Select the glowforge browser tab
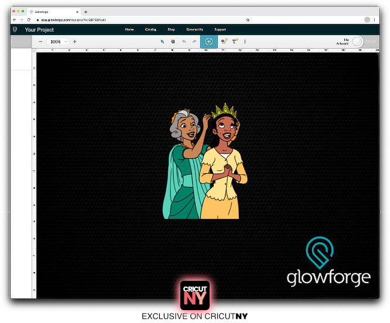 pos(53,12)
